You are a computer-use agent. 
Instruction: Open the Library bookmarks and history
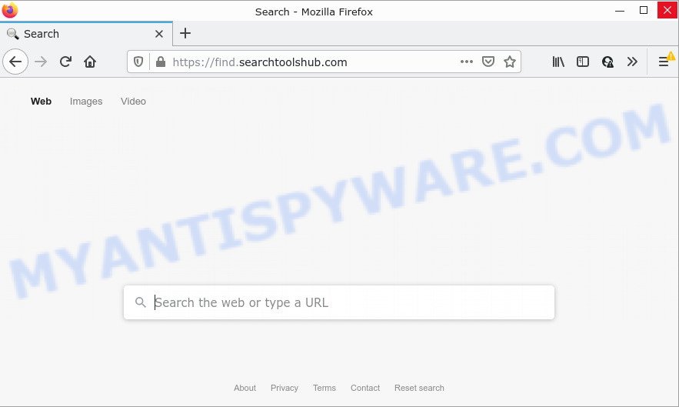point(558,62)
